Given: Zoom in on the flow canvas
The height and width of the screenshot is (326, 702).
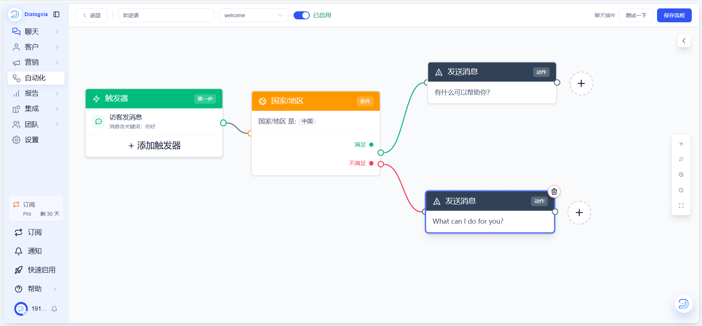Looking at the screenshot, I should click(x=681, y=175).
